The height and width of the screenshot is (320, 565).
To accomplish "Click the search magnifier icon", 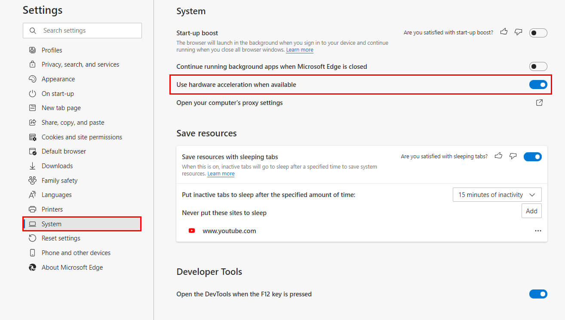I will click(33, 31).
